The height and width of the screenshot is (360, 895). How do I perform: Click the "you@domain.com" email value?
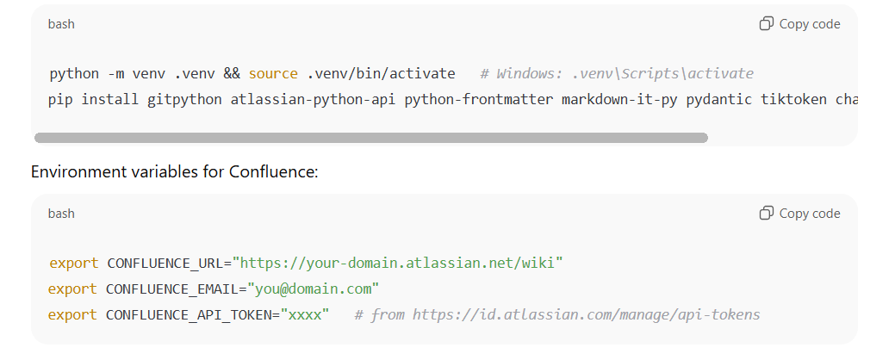coord(314,288)
